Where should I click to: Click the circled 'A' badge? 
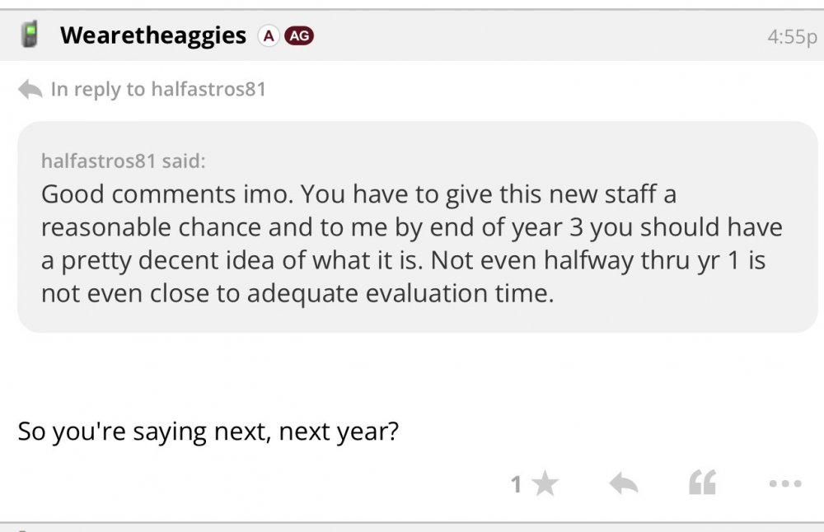point(267,35)
